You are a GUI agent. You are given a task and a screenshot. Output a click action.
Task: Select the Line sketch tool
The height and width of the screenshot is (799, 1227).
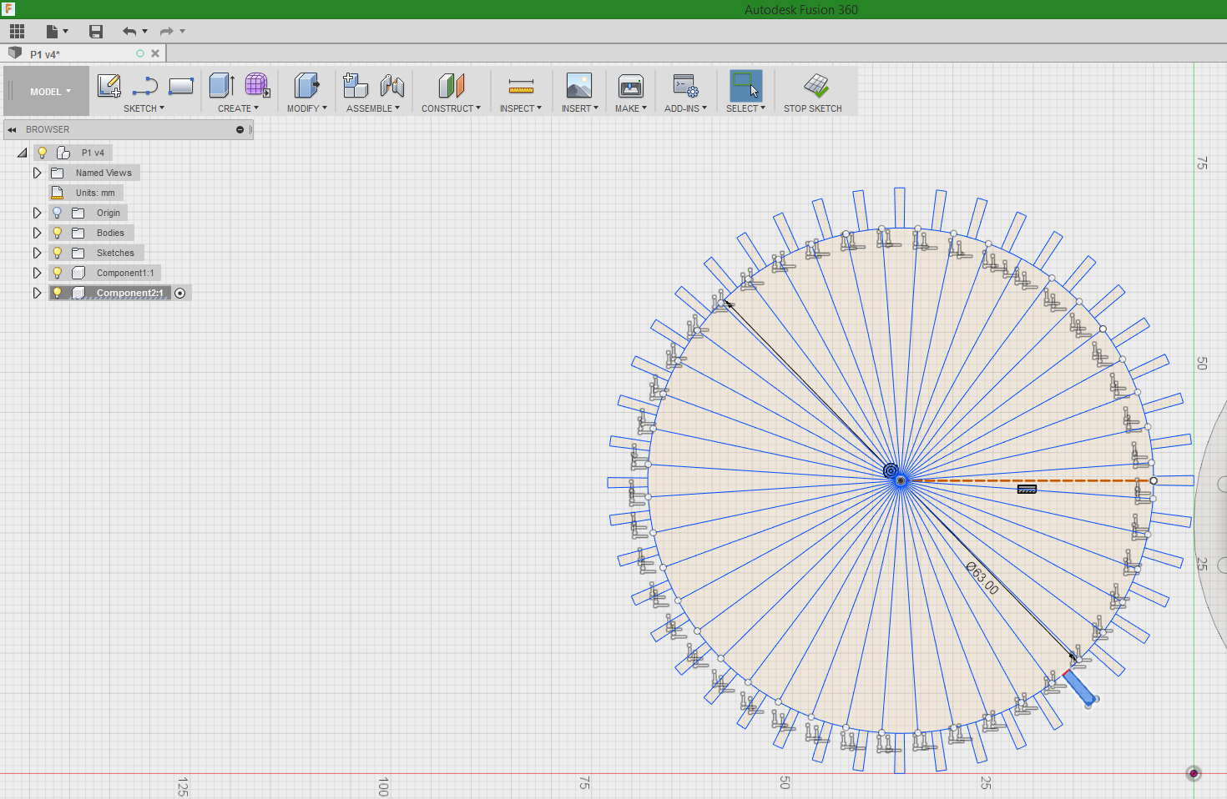(145, 86)
